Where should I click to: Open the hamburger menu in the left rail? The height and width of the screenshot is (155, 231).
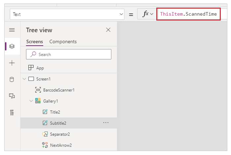click(x=12, y=30)
